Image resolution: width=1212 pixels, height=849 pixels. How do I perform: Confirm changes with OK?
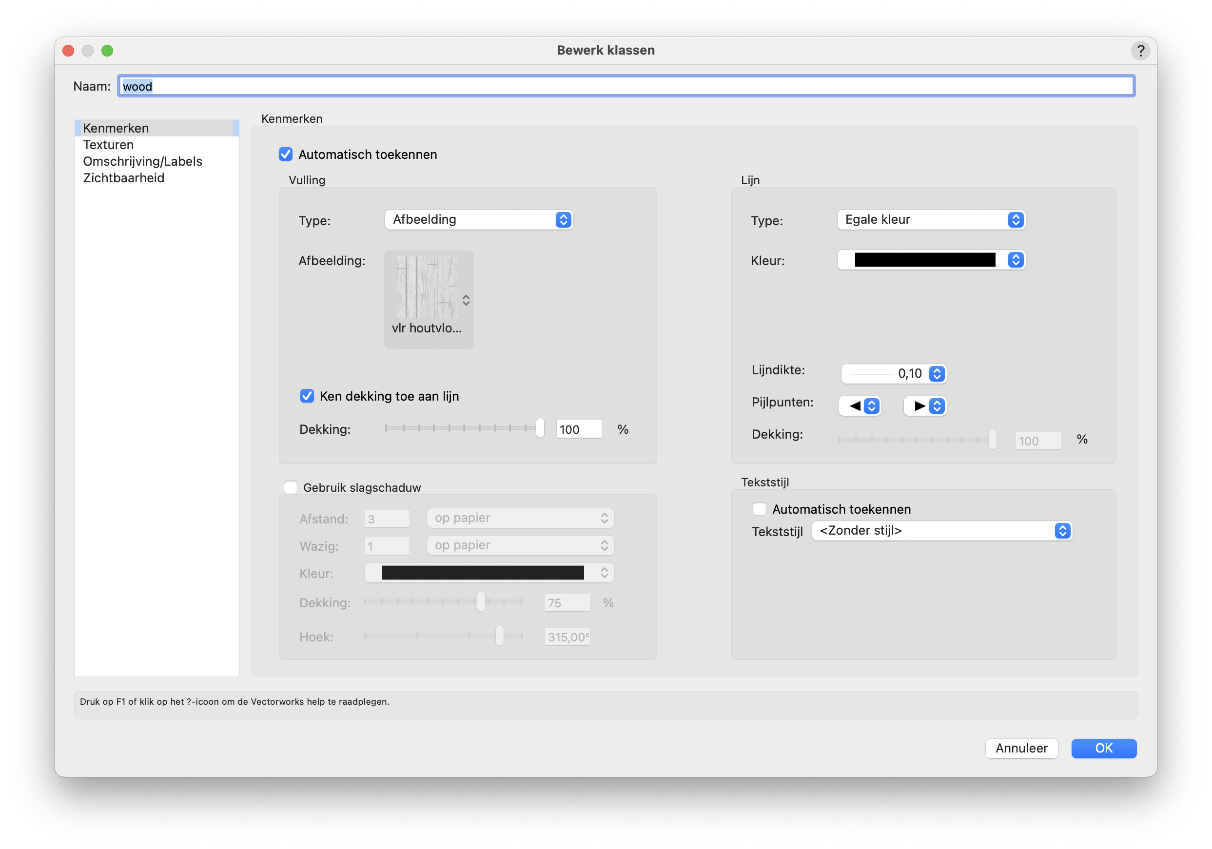pyautogui.click(x=1103, y=748)
